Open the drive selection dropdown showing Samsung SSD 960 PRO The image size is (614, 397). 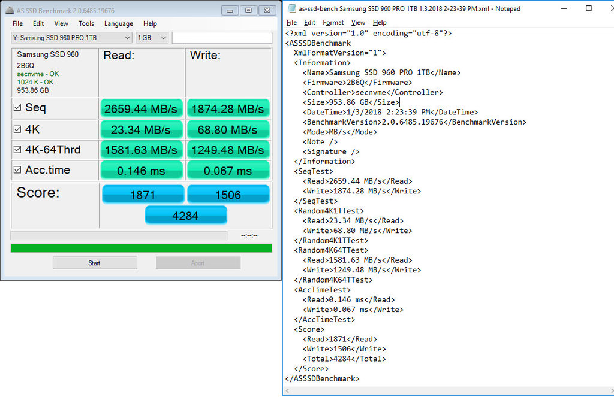tap(71, 38)
